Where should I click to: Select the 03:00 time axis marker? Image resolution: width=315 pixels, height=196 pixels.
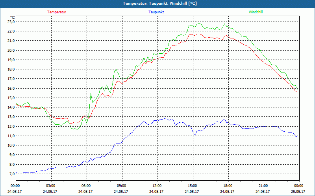pos(51,186)
